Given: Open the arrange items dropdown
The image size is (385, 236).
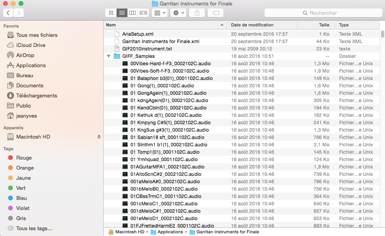Looking at the screenshot, I should pos(160,13).
